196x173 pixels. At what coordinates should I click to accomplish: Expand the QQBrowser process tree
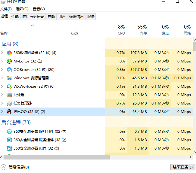pos(2,70)
